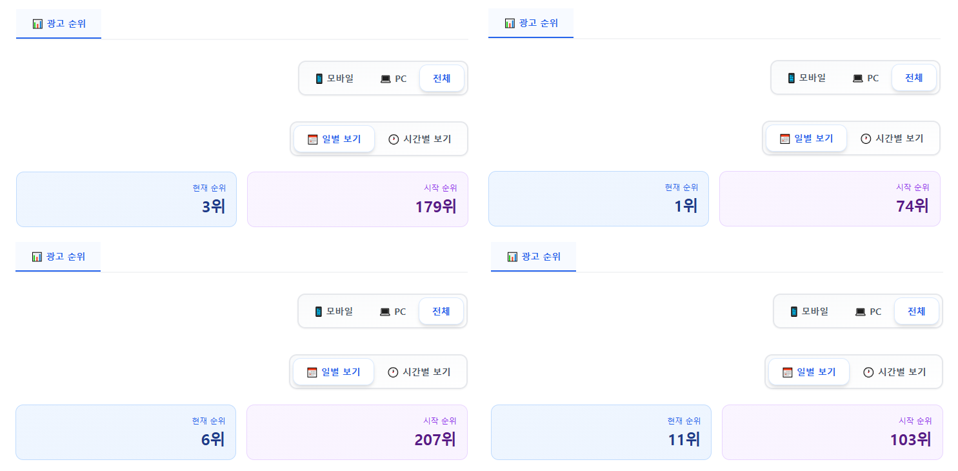Screen dimensions: 958x471
Task: Click 전체 button in the panel with 179위
Action: point(442,79)
